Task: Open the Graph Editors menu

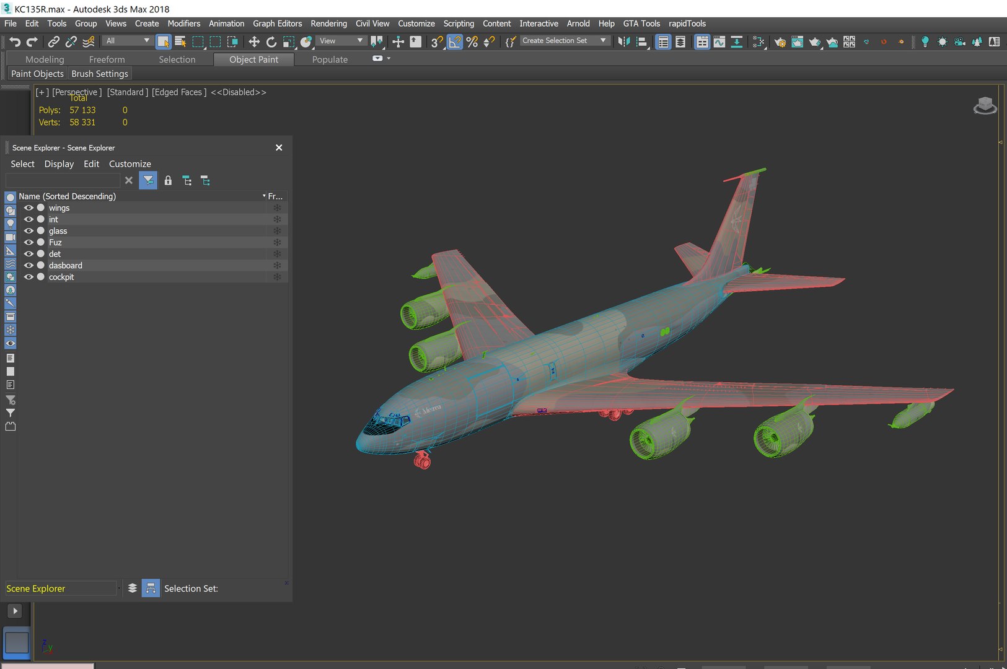Action: [278, 24]
